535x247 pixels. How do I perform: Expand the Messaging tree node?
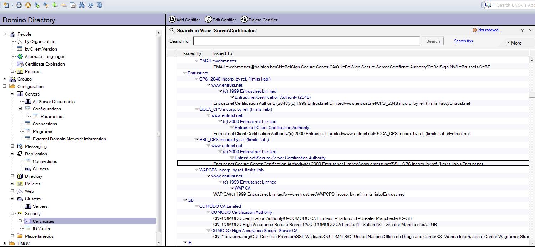[12, 146]
